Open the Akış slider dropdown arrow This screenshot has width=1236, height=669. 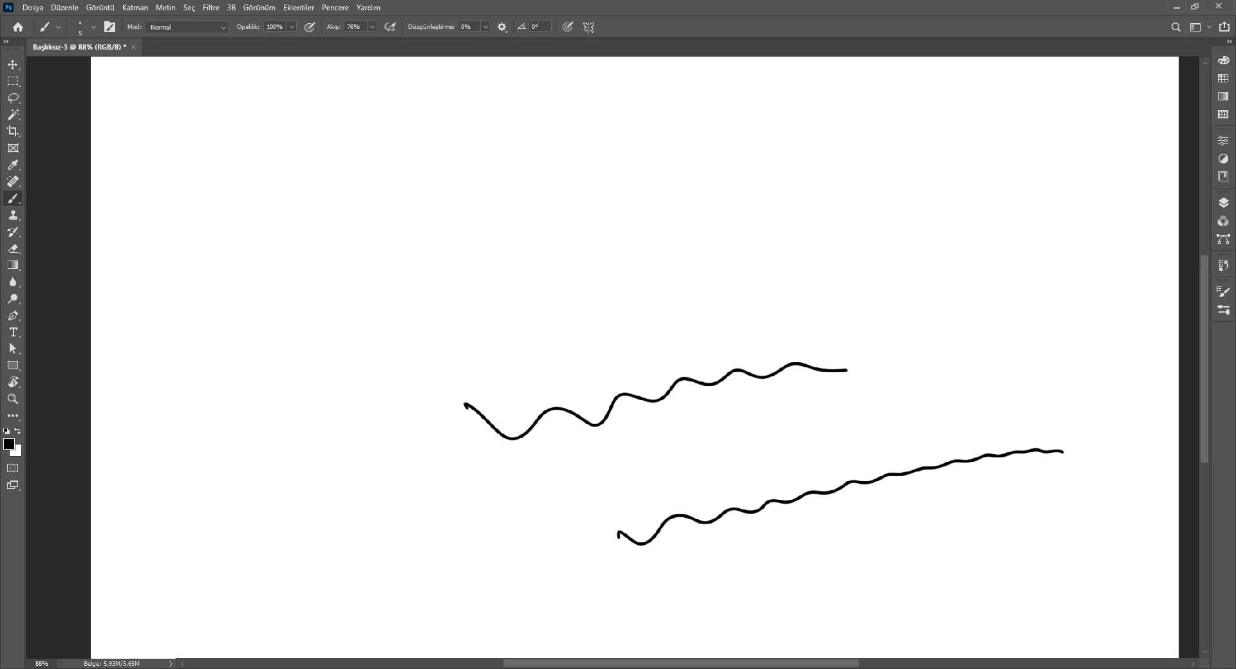click(372, 27)
